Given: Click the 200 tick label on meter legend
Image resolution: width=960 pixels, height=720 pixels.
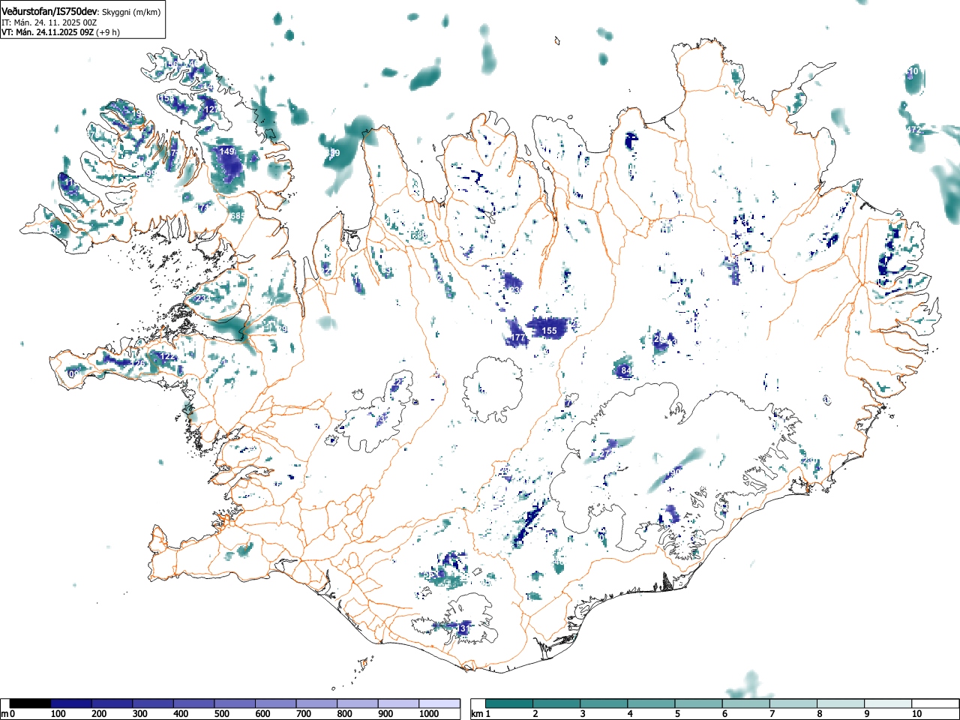Looking at the screenshot, I should [100, 714].
